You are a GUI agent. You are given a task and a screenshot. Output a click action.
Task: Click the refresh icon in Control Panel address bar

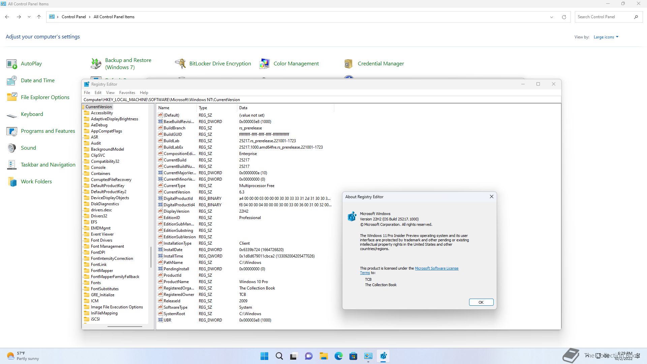tap(564, 17)
